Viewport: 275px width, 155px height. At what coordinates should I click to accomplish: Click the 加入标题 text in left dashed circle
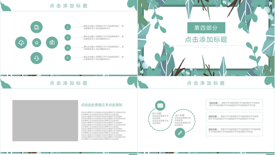pos(157,113)
